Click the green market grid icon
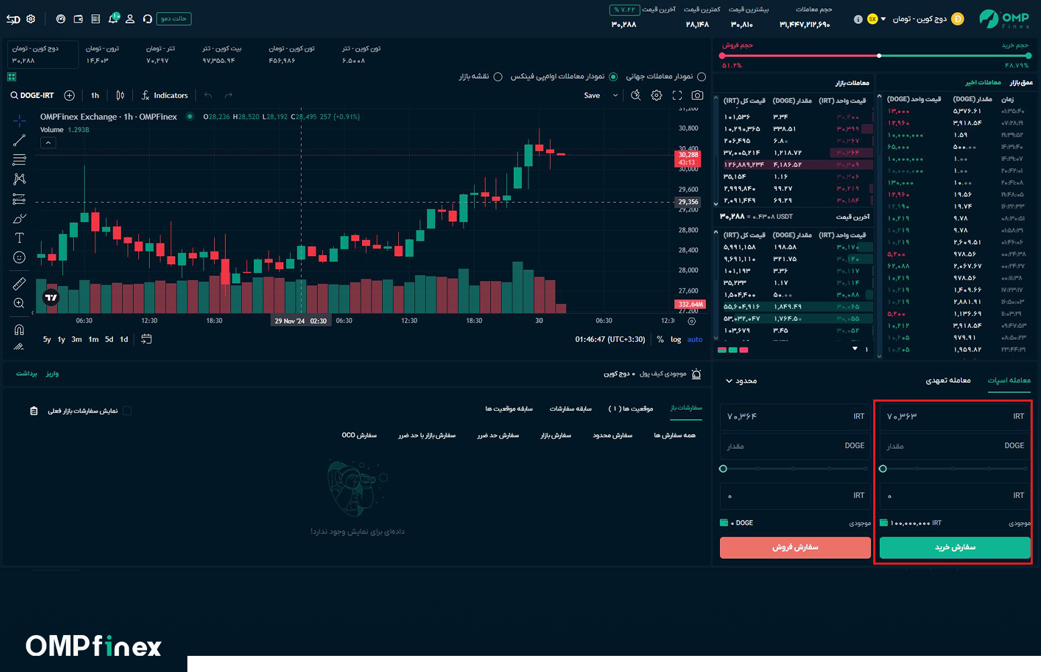The image size is (1041, 672). tap(12, 77)
